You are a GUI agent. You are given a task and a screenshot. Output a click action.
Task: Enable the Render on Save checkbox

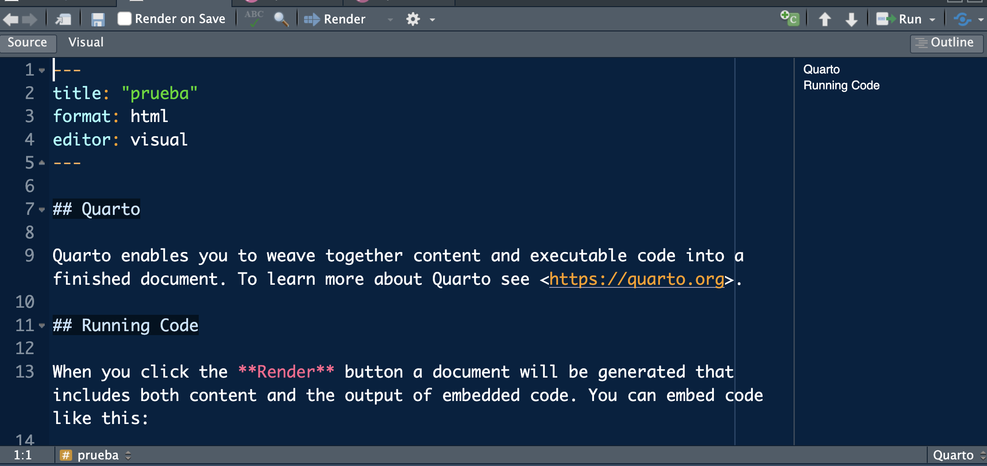[124, 19]
